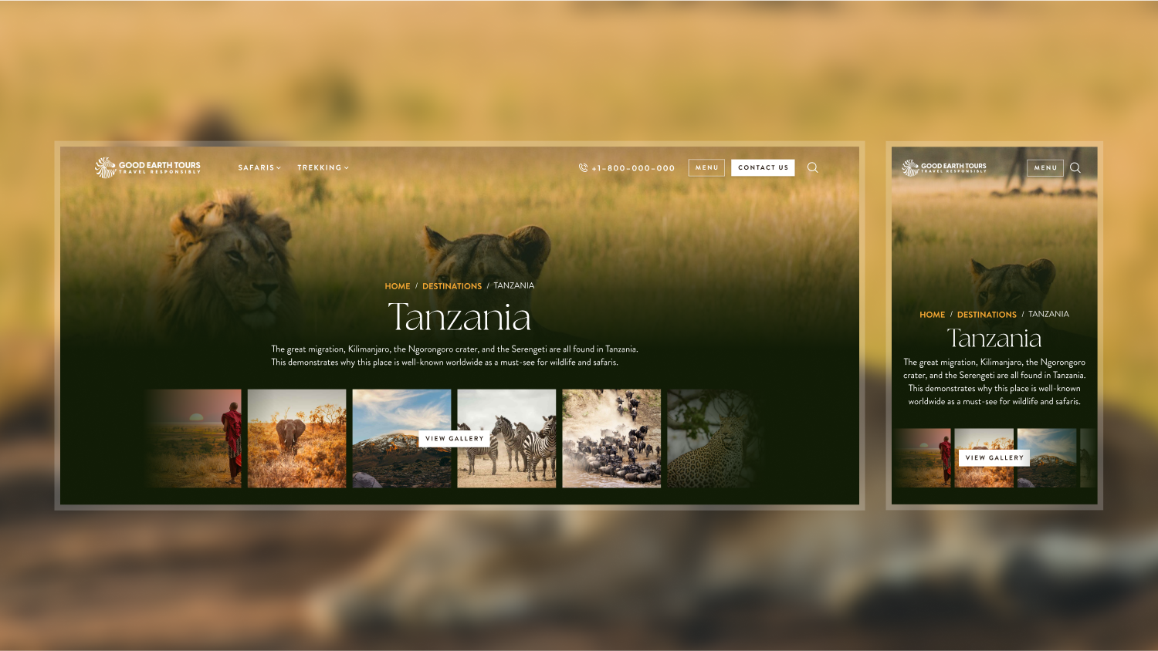Click the search magnifier icon in desktop header

[x=812, y=167]
